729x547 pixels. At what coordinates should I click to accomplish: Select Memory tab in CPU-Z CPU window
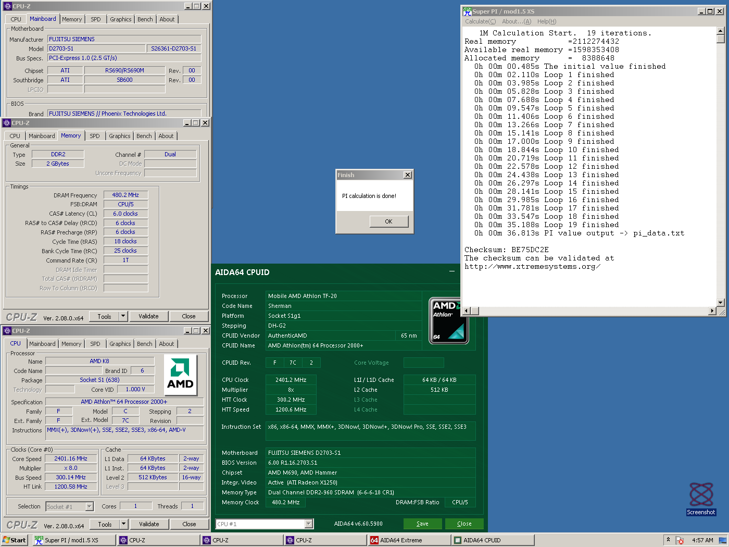click(71, 344)
